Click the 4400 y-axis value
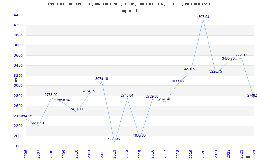 (18, 15)
